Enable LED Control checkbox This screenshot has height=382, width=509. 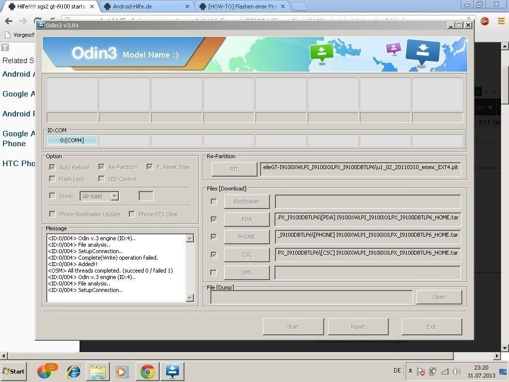point(101,179)
